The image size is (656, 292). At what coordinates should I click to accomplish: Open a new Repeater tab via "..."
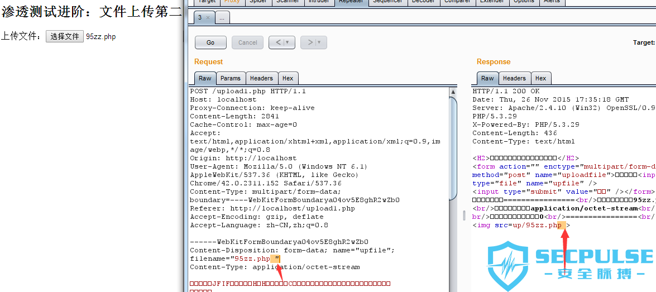click(x=222, y=18)
